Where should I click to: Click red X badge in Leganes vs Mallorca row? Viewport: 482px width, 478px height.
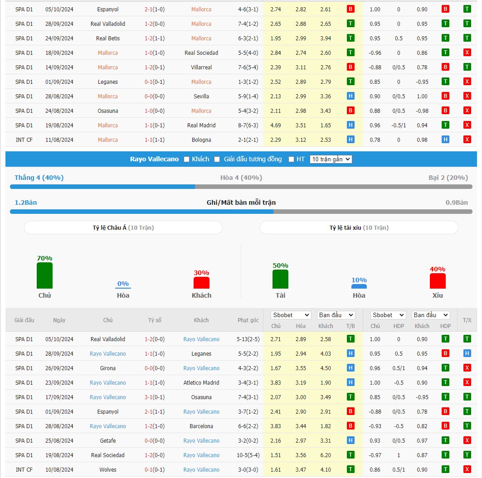pos(467,82)
